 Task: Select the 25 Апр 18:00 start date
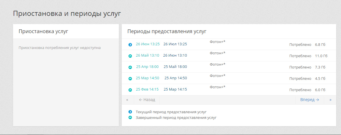[x=148, y=67]
